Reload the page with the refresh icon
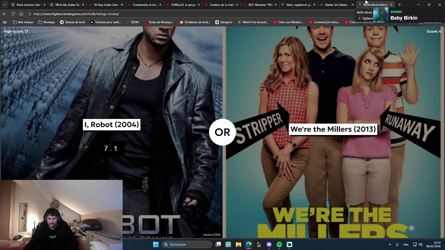Viewport: 445px width, 250px height. click(x=13, y=14)
